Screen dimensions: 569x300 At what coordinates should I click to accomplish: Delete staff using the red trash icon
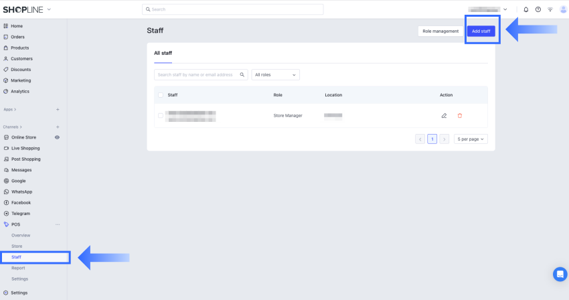459,116
